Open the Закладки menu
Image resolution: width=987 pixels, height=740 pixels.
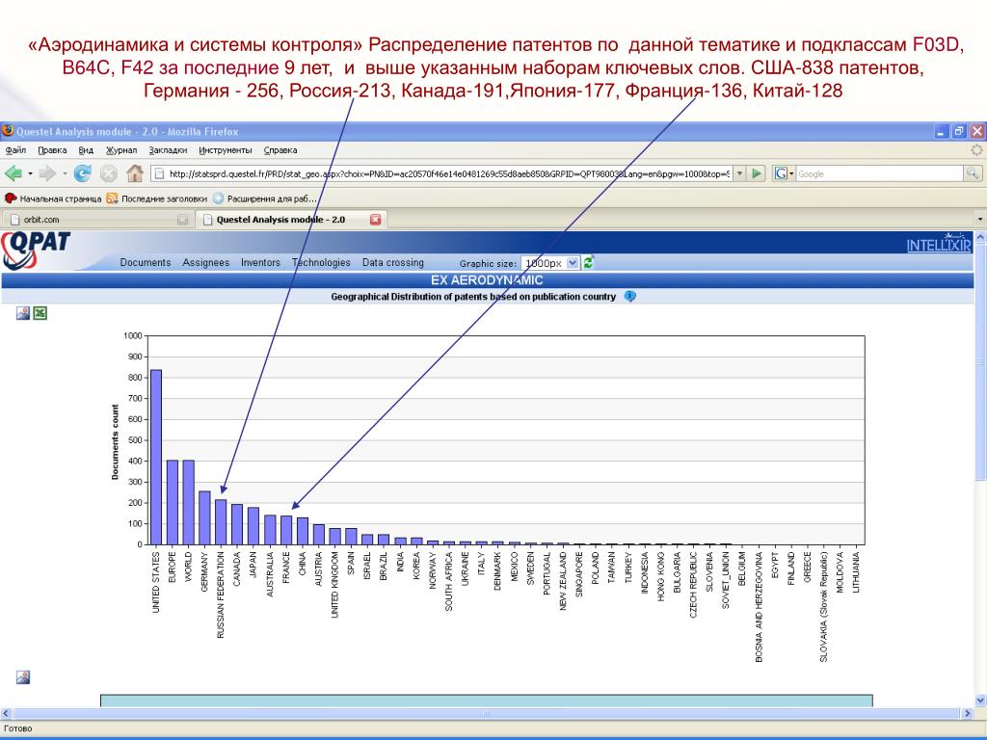pyautogui.click(x=168, y=150)
